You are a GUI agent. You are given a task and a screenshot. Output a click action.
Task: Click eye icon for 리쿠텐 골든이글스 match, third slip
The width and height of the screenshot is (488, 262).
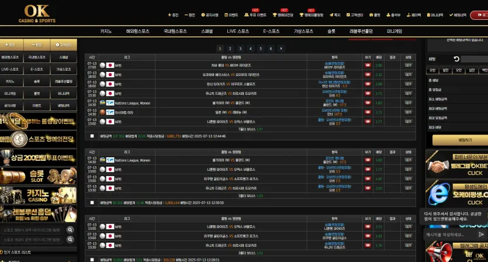pyautogui.click(x=368, y=236)
